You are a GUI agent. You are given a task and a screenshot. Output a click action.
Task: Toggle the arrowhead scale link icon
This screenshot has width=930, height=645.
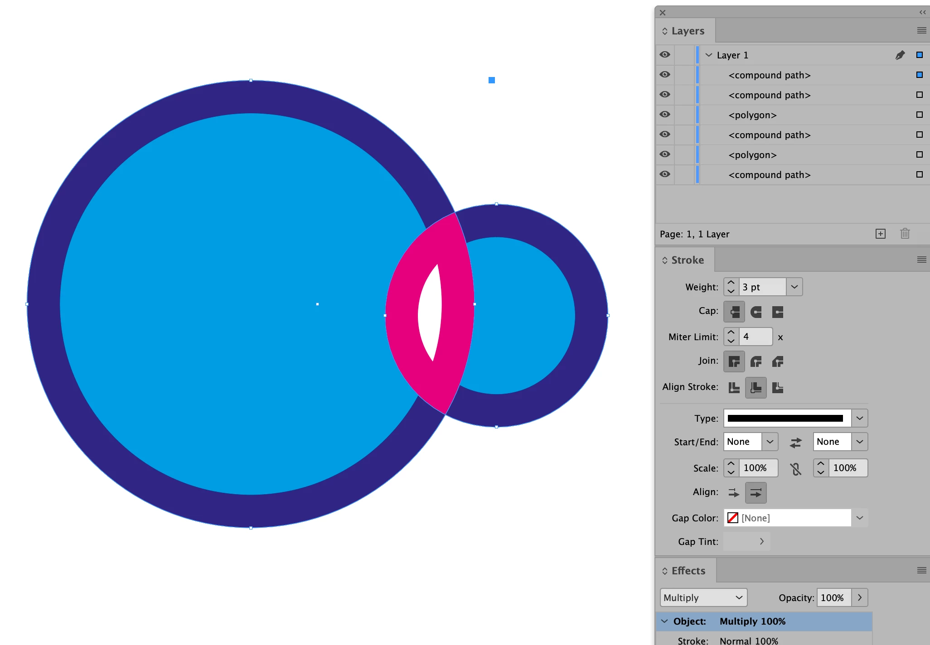795,468
